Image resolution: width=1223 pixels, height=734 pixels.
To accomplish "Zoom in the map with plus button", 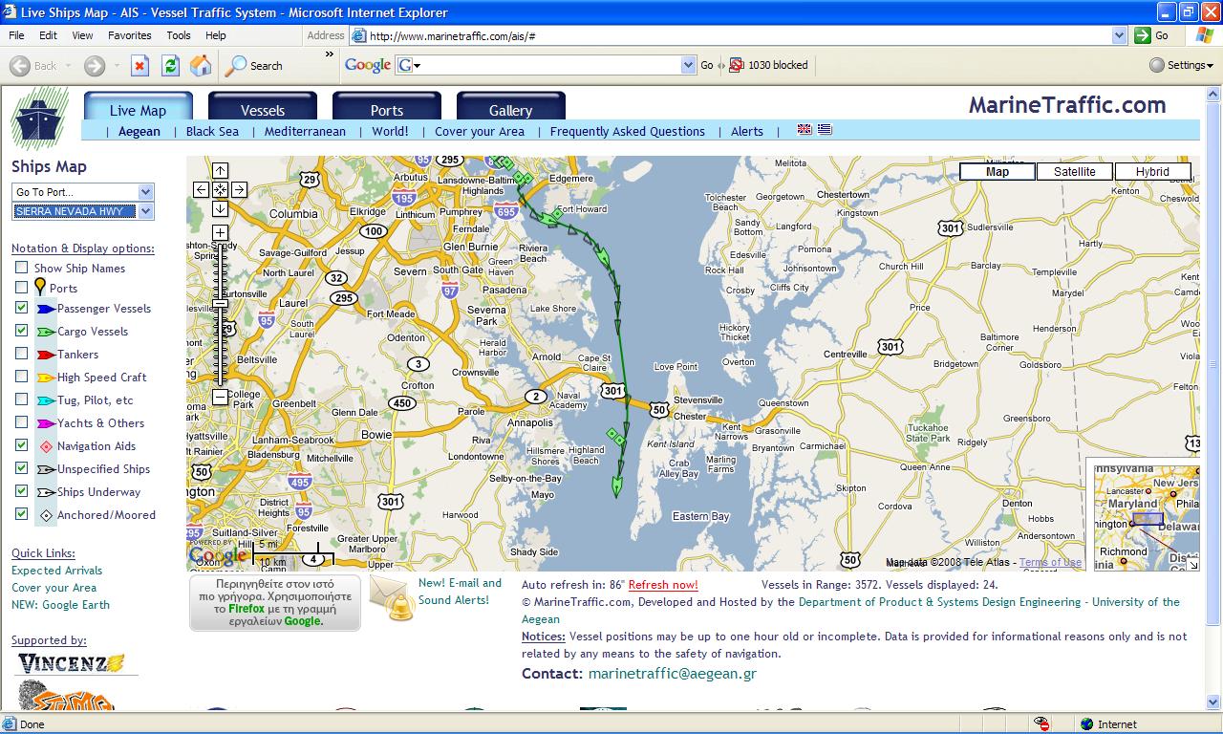I will click(x=220, y=233).
